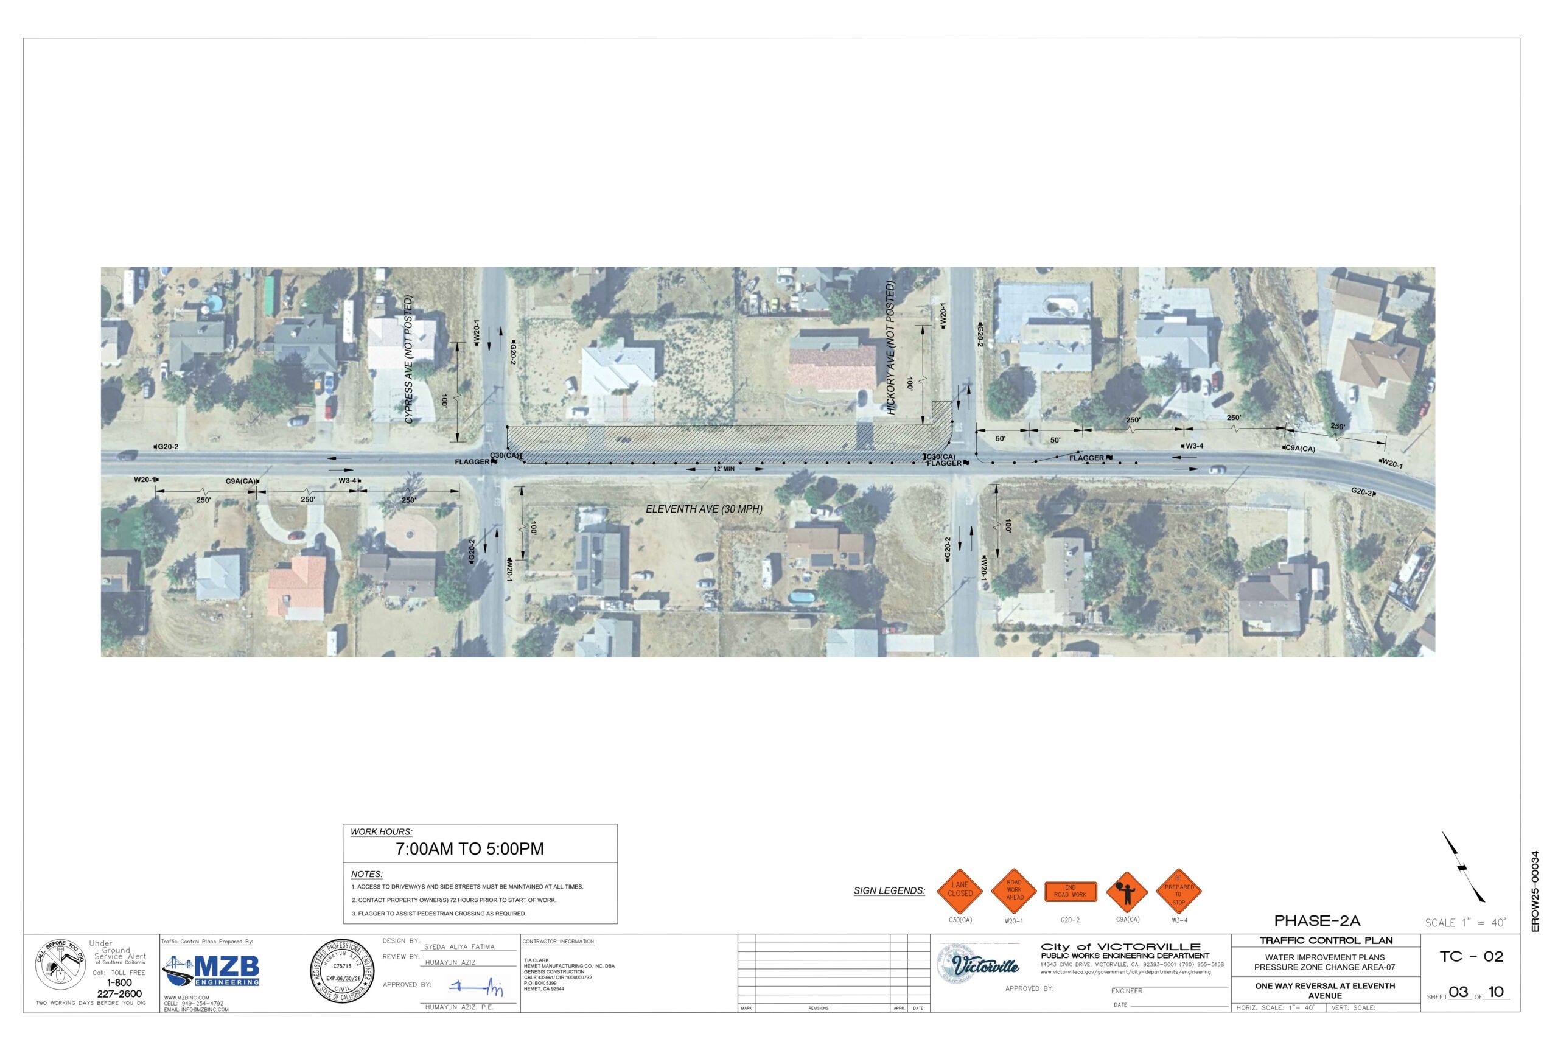This screenshot has height=1039, width=1558.
Task: Click the ELEVENTH AVE (30 MPH) street label
Action: pyautogui.click(x=704, y=509)
